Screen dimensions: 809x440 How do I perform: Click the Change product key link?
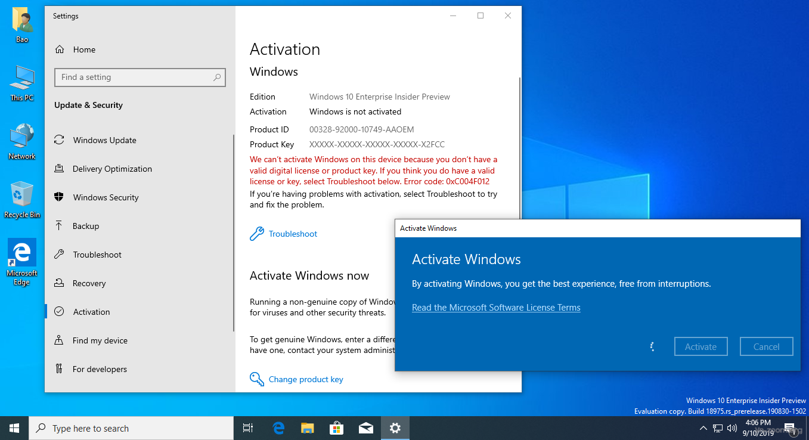[x=306, y=379]
